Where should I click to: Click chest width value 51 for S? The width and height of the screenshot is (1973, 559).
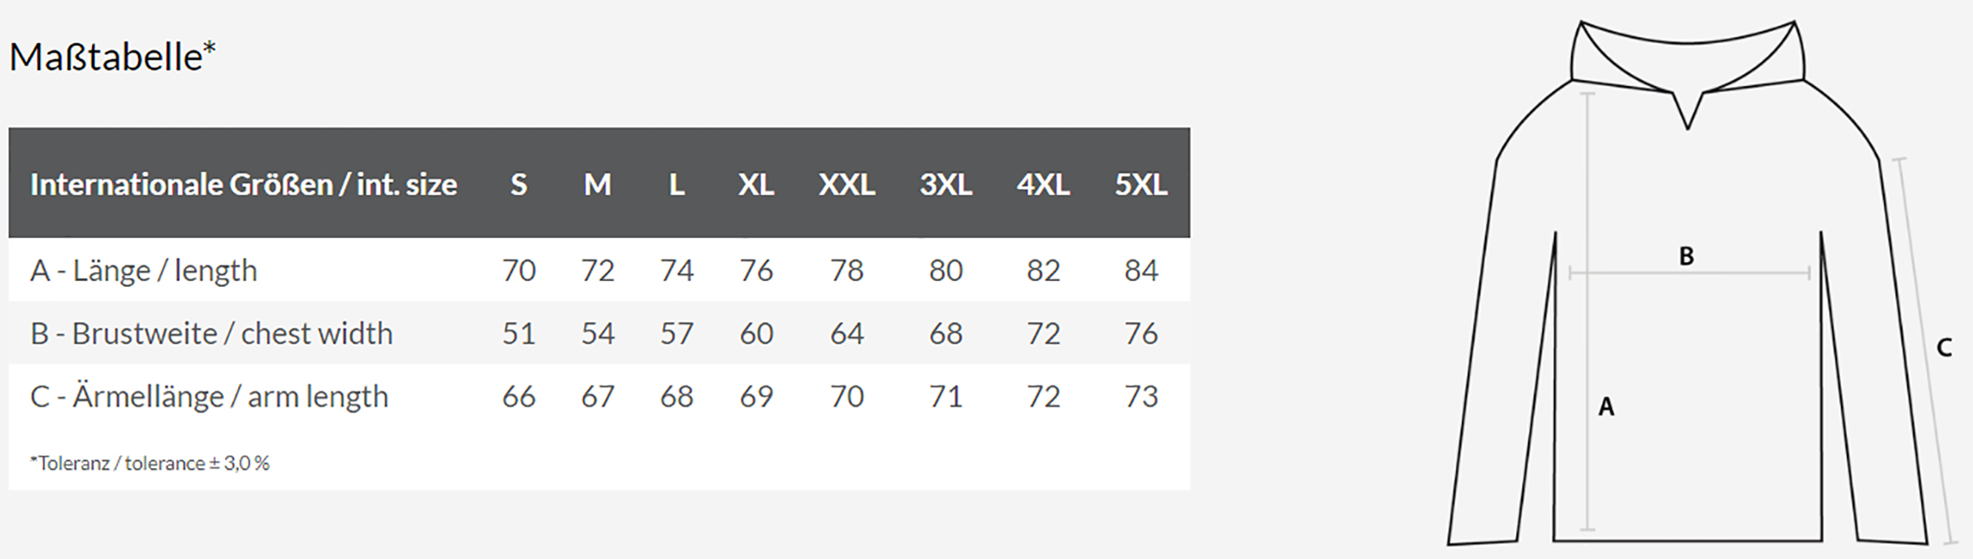519,334
